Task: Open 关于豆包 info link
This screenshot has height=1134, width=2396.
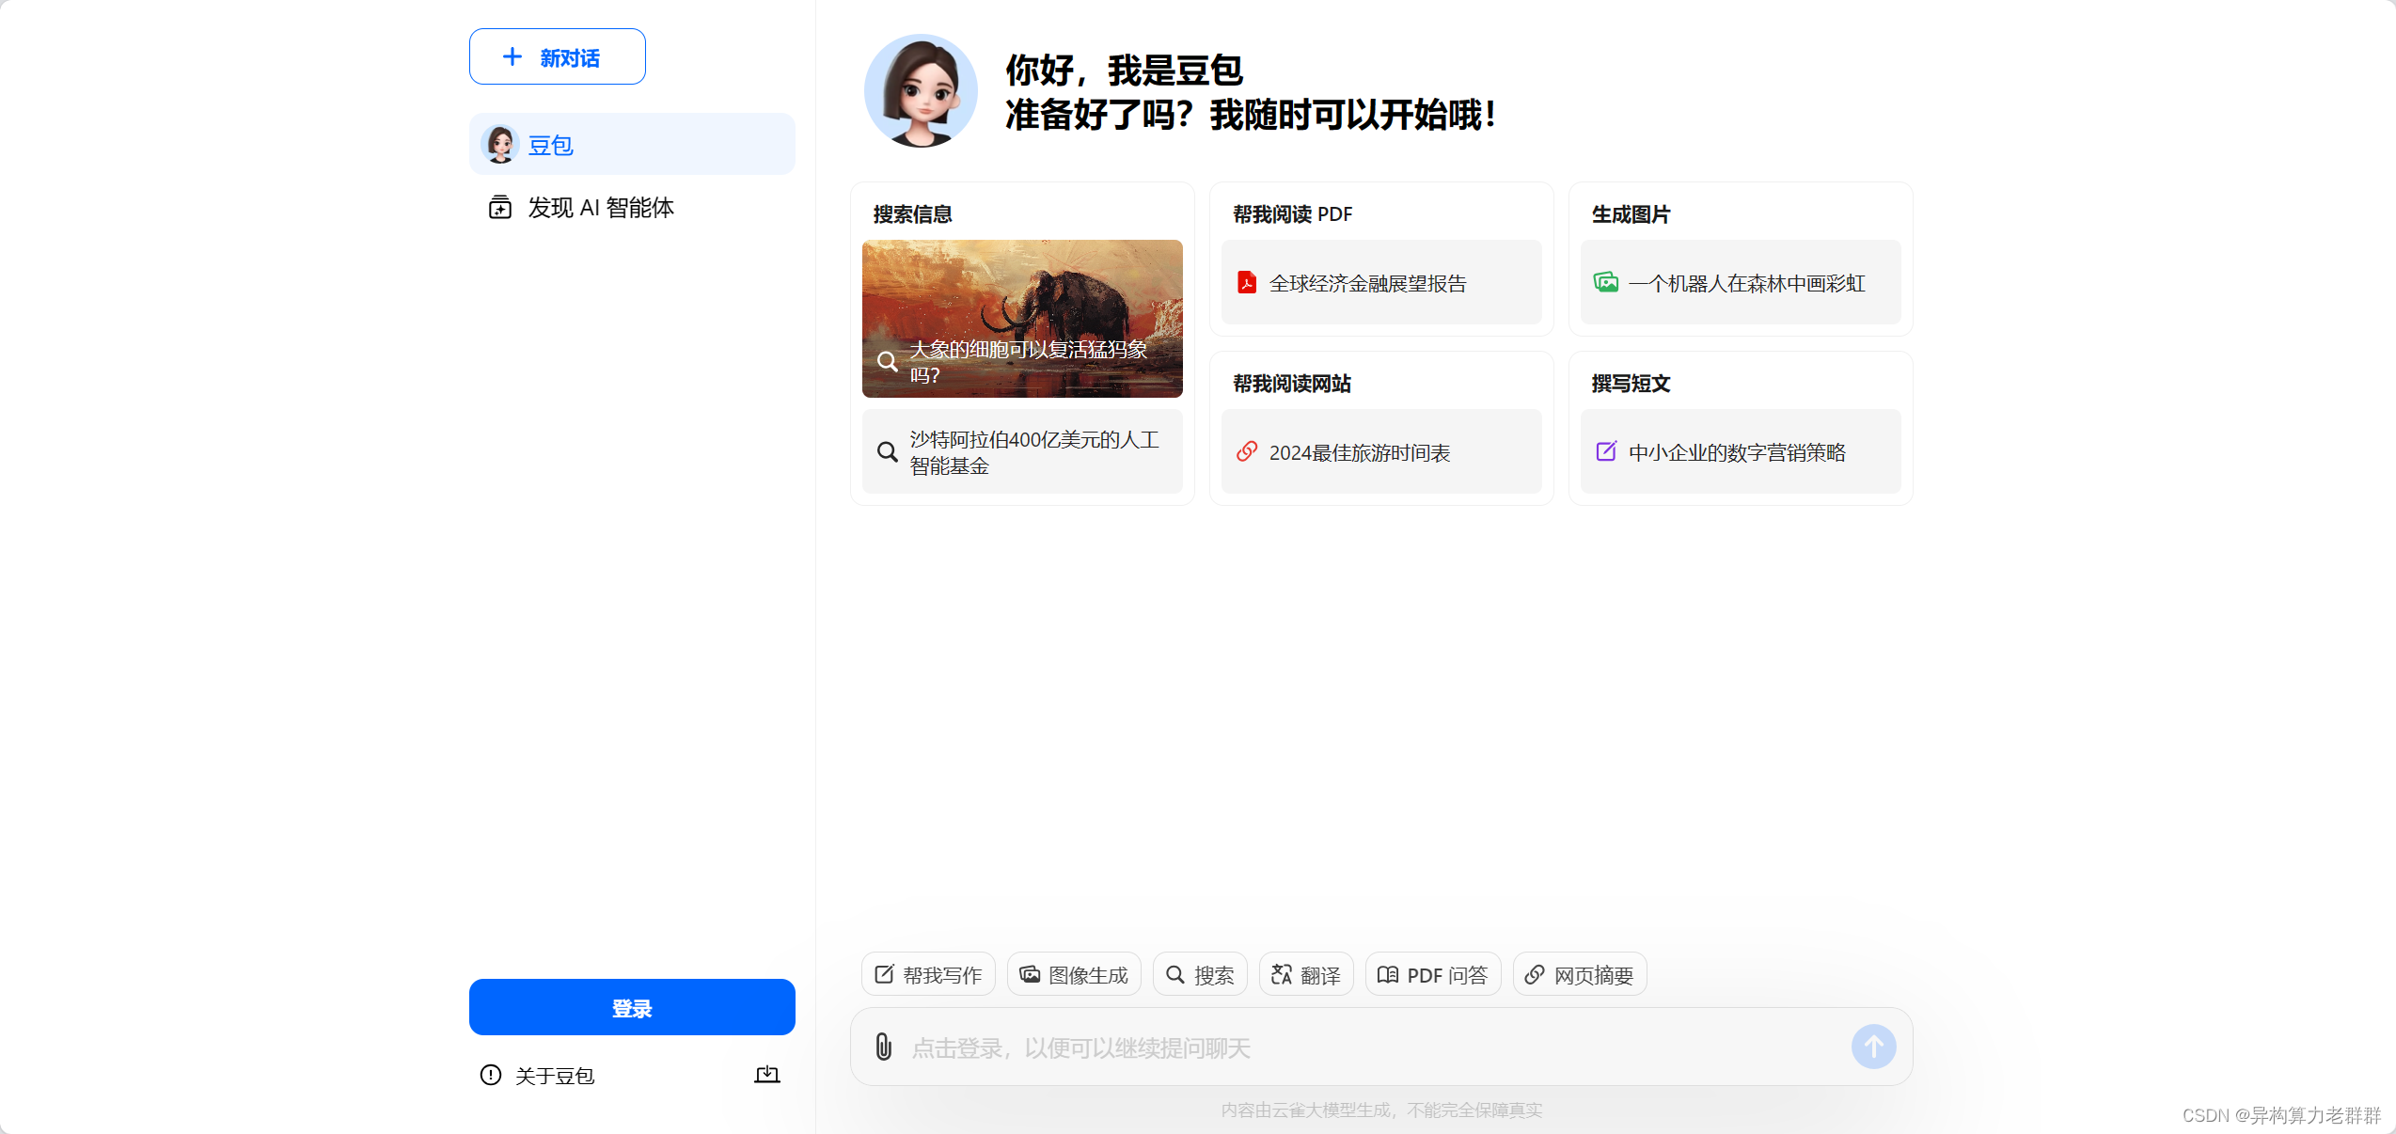Action: [537, 1075]
